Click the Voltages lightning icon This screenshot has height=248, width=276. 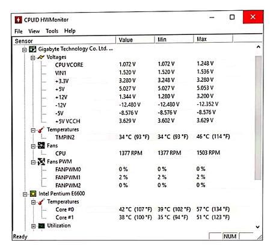(x=41, y=57)
